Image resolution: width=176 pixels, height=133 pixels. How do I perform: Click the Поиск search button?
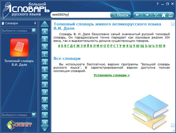coord(121,15)
